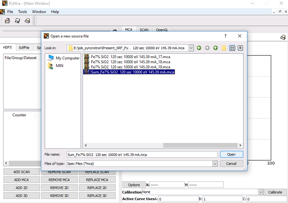Select MIN user folder in sidebar
This screenshot has width=288, height=203.
coord(55,66)
